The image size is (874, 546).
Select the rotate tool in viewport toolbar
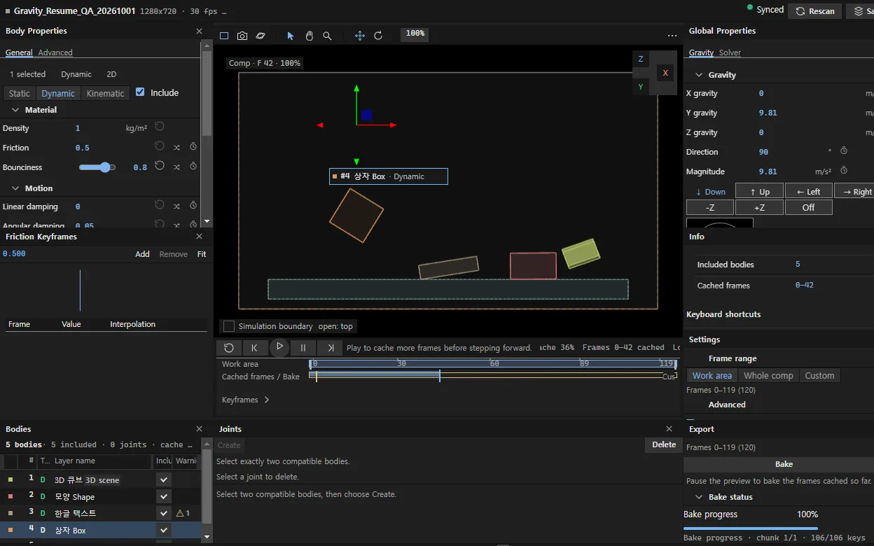click(x=378, y=36)
